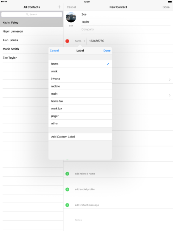The width and height of the screenshot is (173, 231).
Task: Open Kevin Foley in contacts list
Action: (31, 23)
